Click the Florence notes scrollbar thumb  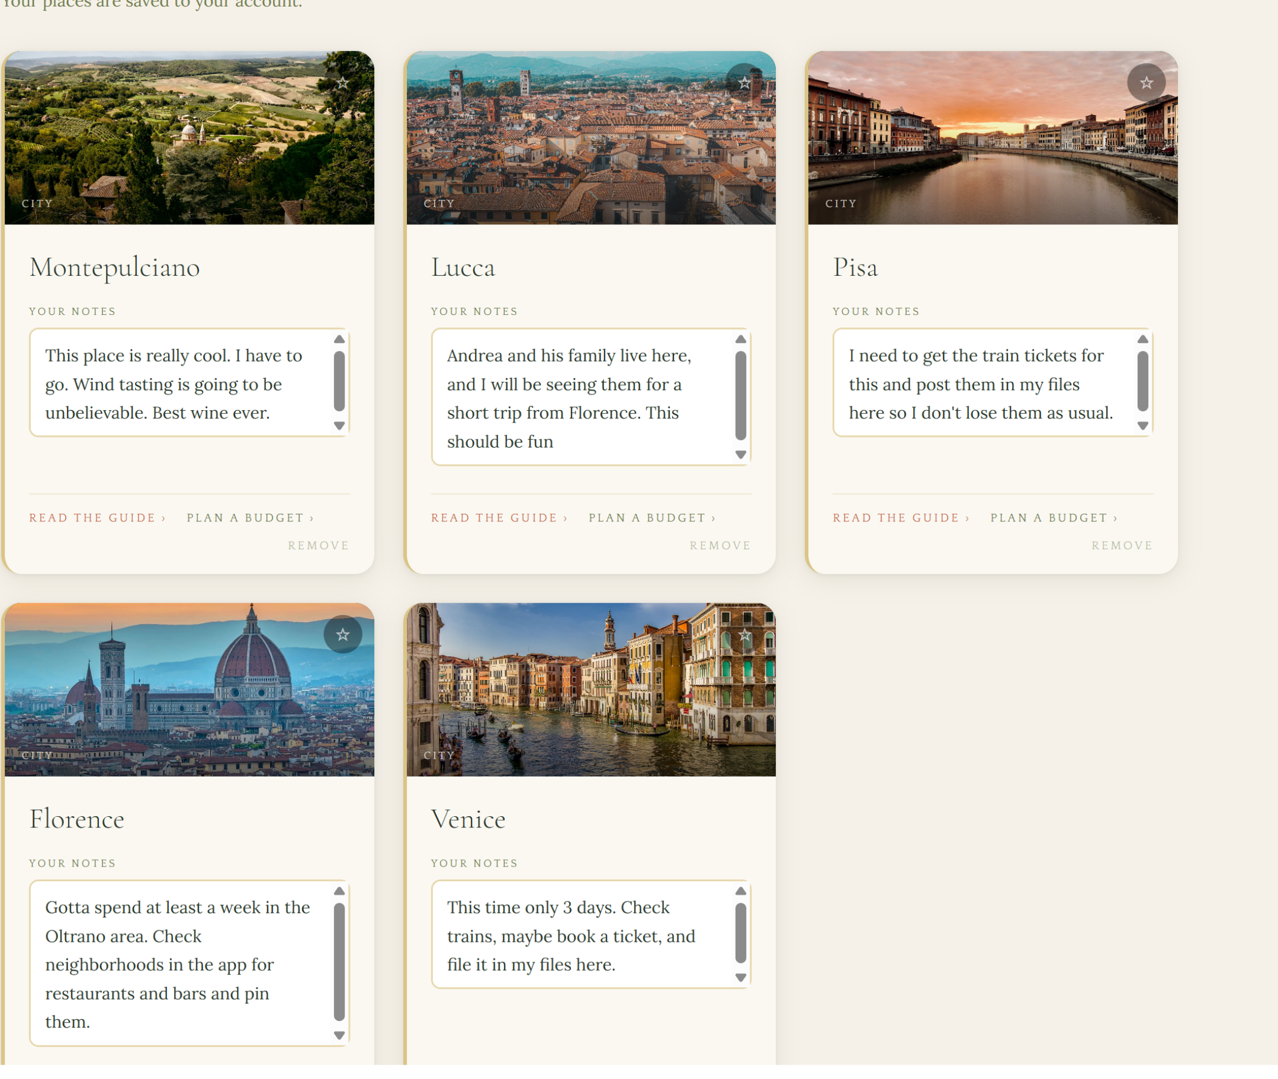(x=339, y=962)
